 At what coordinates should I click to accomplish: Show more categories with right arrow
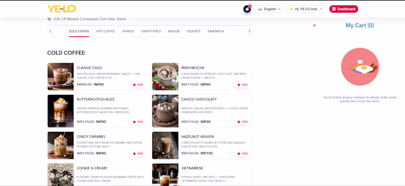[249, 31]
